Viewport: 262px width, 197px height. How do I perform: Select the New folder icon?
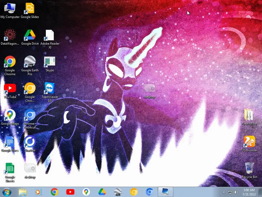point(249,117)
